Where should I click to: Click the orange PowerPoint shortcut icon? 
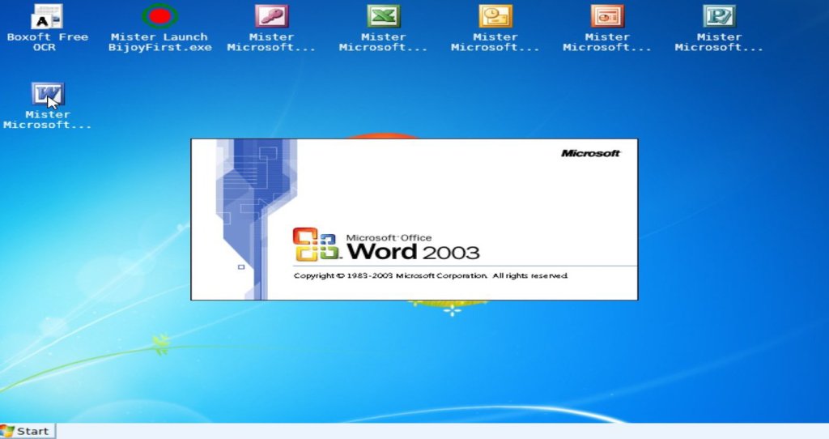pos(606,16)
